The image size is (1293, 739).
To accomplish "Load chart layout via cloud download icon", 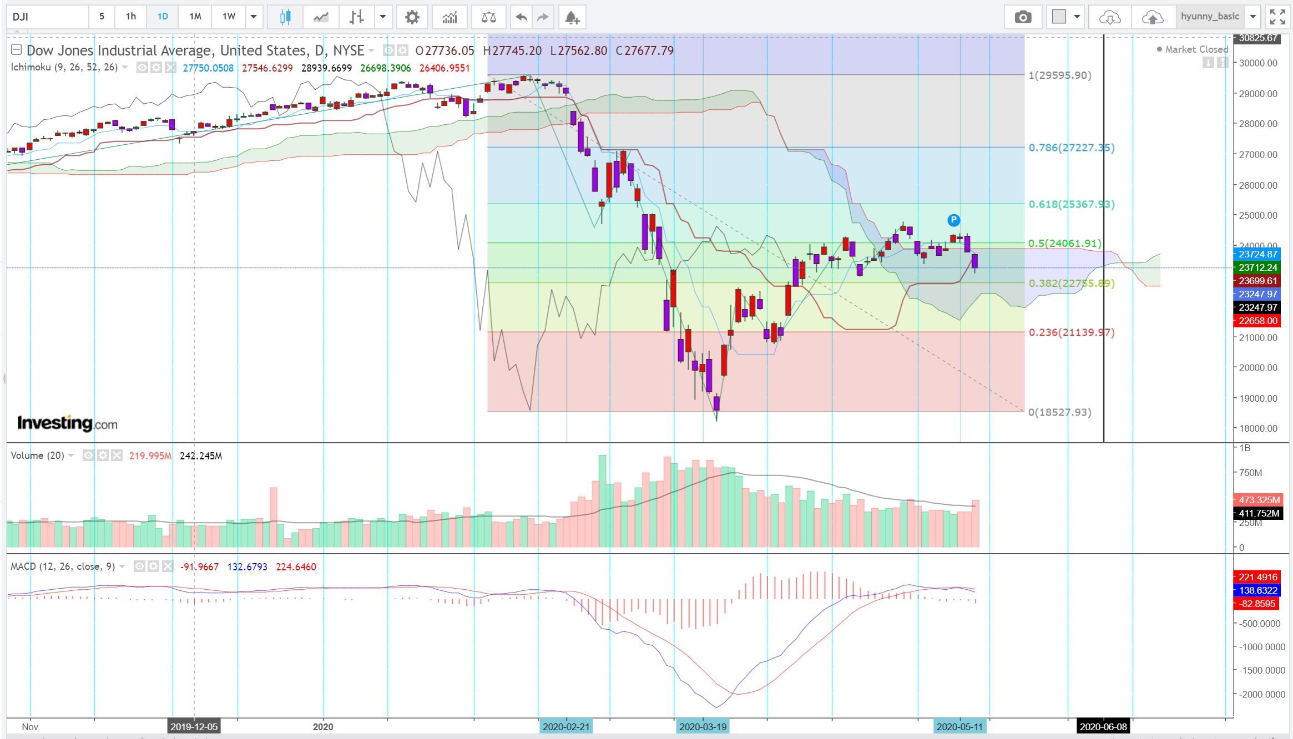I will 1109,17.
